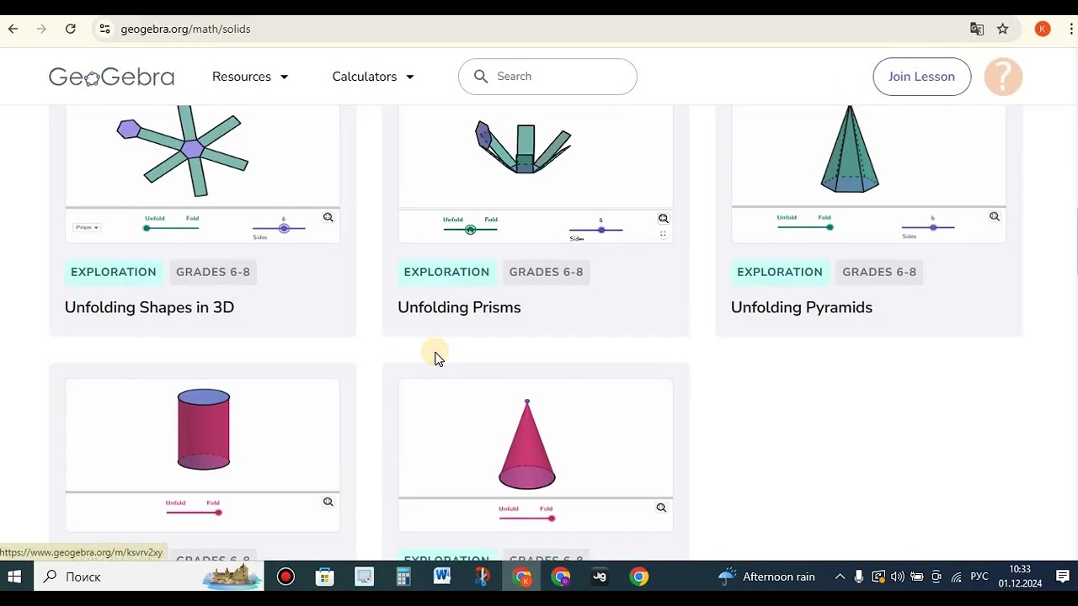Click Unfold/Fold slider in cone preview
The width and height of the screenshot is (1078, 606).
click(526, 518)
